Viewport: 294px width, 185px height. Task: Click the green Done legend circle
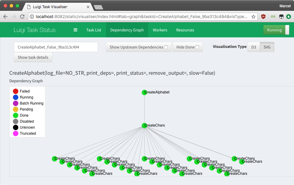click(16, 115)
